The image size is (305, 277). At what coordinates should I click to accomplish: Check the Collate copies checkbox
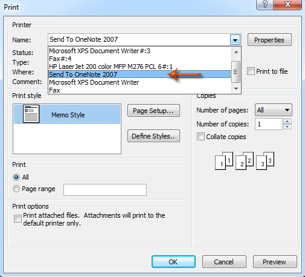click(201, 137)
